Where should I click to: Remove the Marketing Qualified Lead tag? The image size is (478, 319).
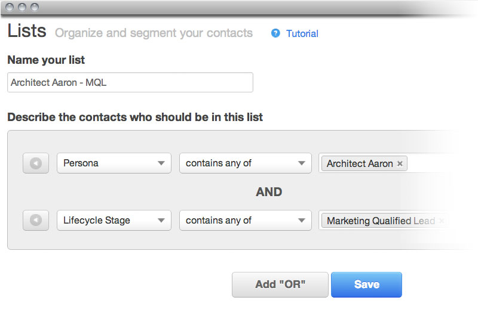pos(442,221)
